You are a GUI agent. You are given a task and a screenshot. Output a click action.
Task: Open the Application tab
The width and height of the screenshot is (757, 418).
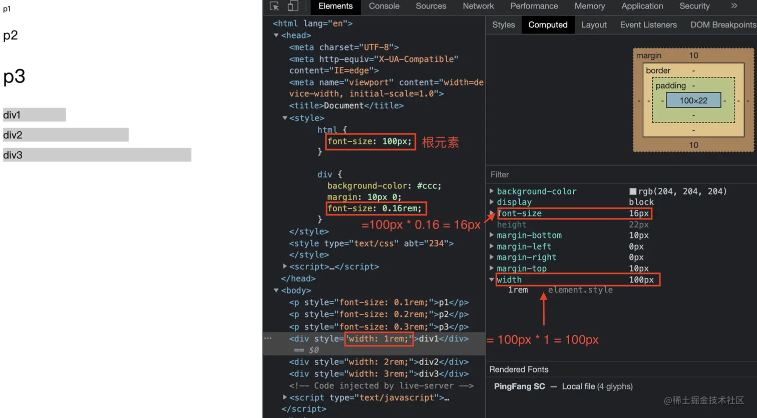click(x=642, y=6)
